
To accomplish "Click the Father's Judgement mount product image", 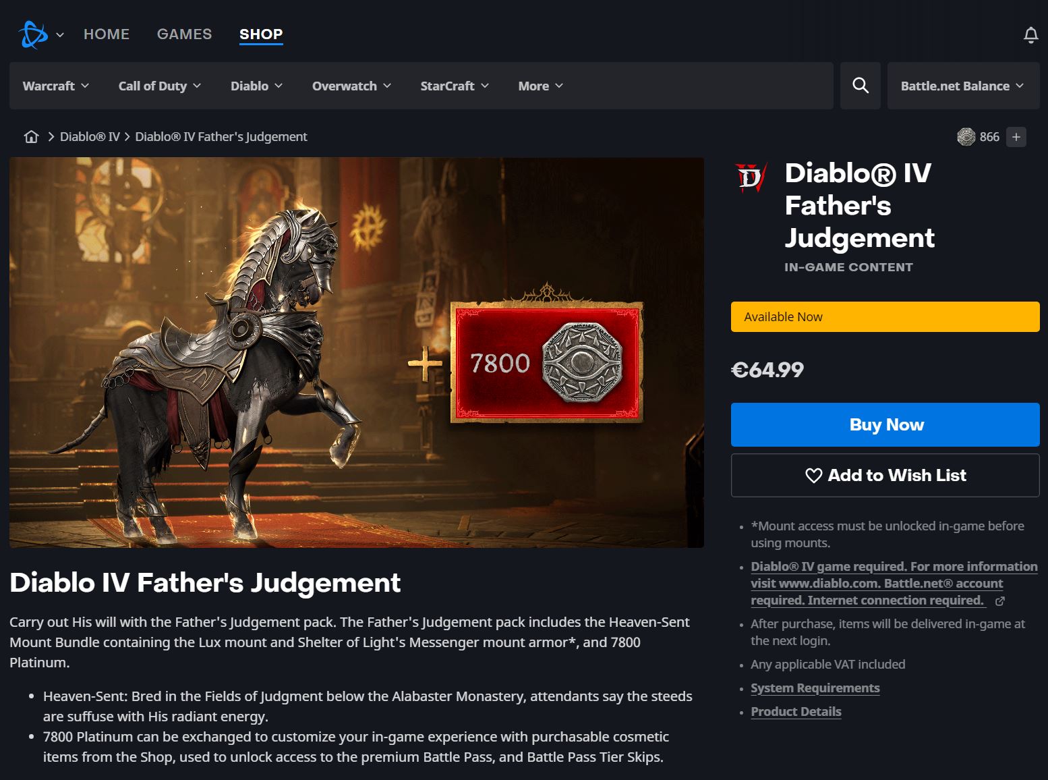I will click(357, 352).
